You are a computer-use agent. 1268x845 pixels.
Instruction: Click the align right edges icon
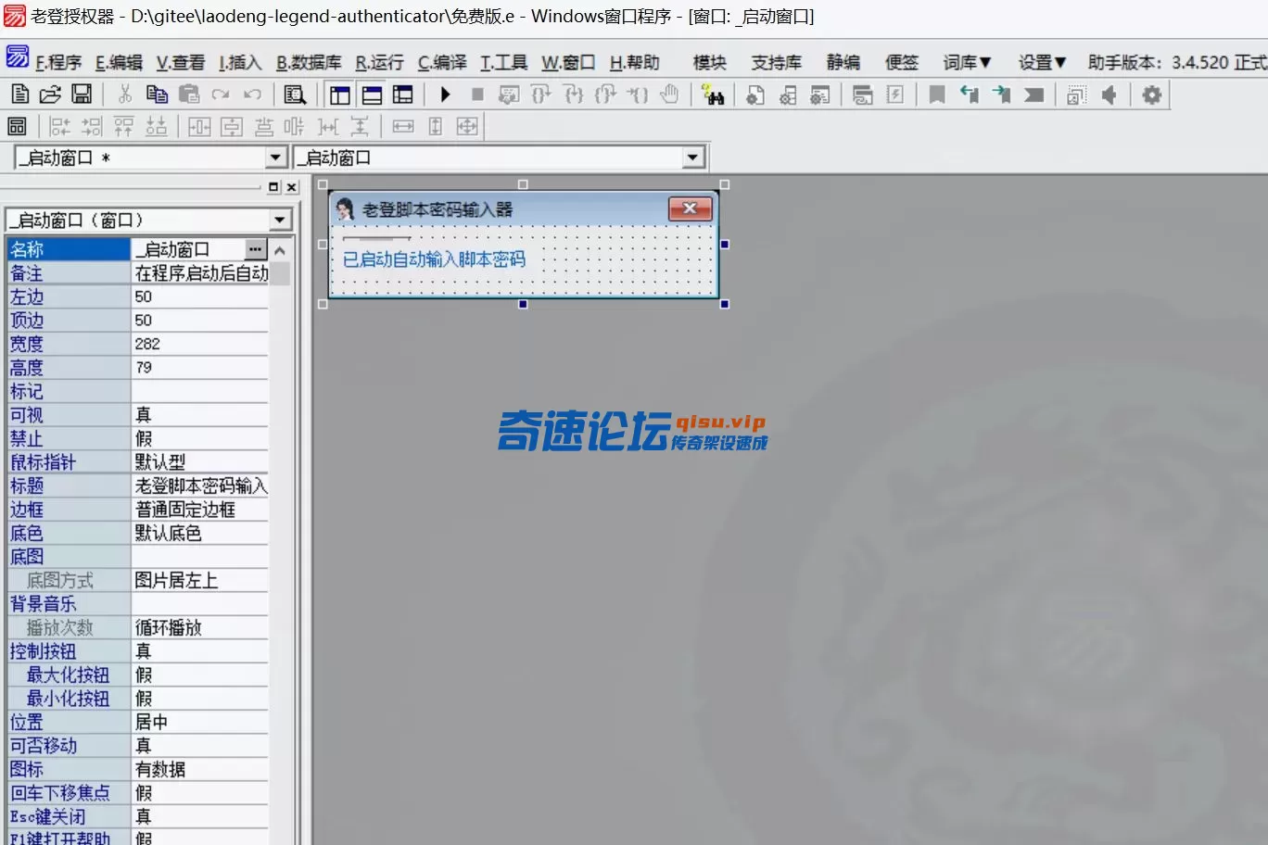[x=92, y=126]
